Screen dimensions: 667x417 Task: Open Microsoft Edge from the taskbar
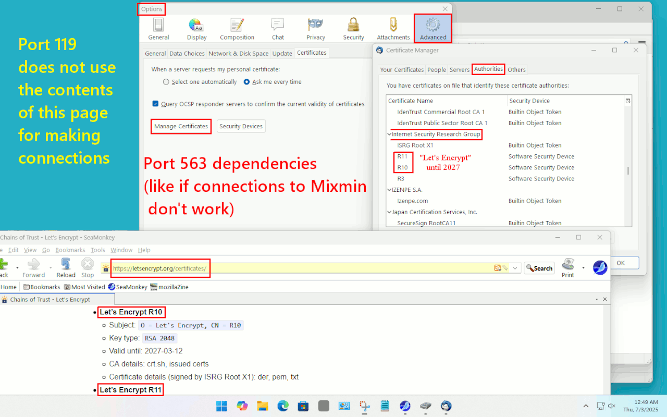click(282, 406)
